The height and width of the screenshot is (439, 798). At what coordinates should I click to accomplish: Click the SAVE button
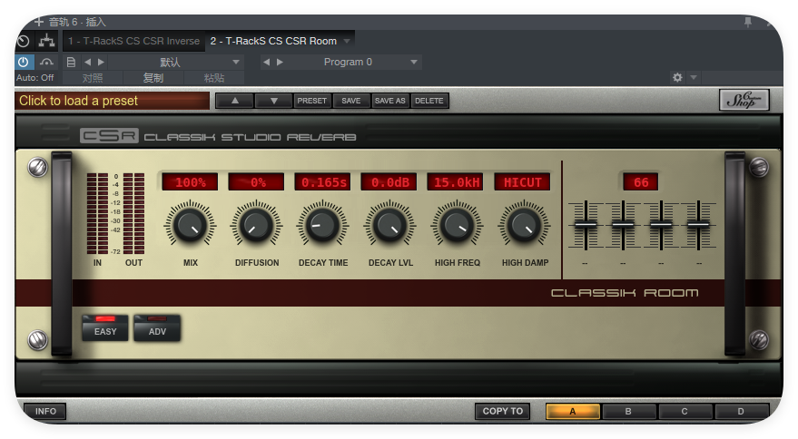(x=351, y=101)
